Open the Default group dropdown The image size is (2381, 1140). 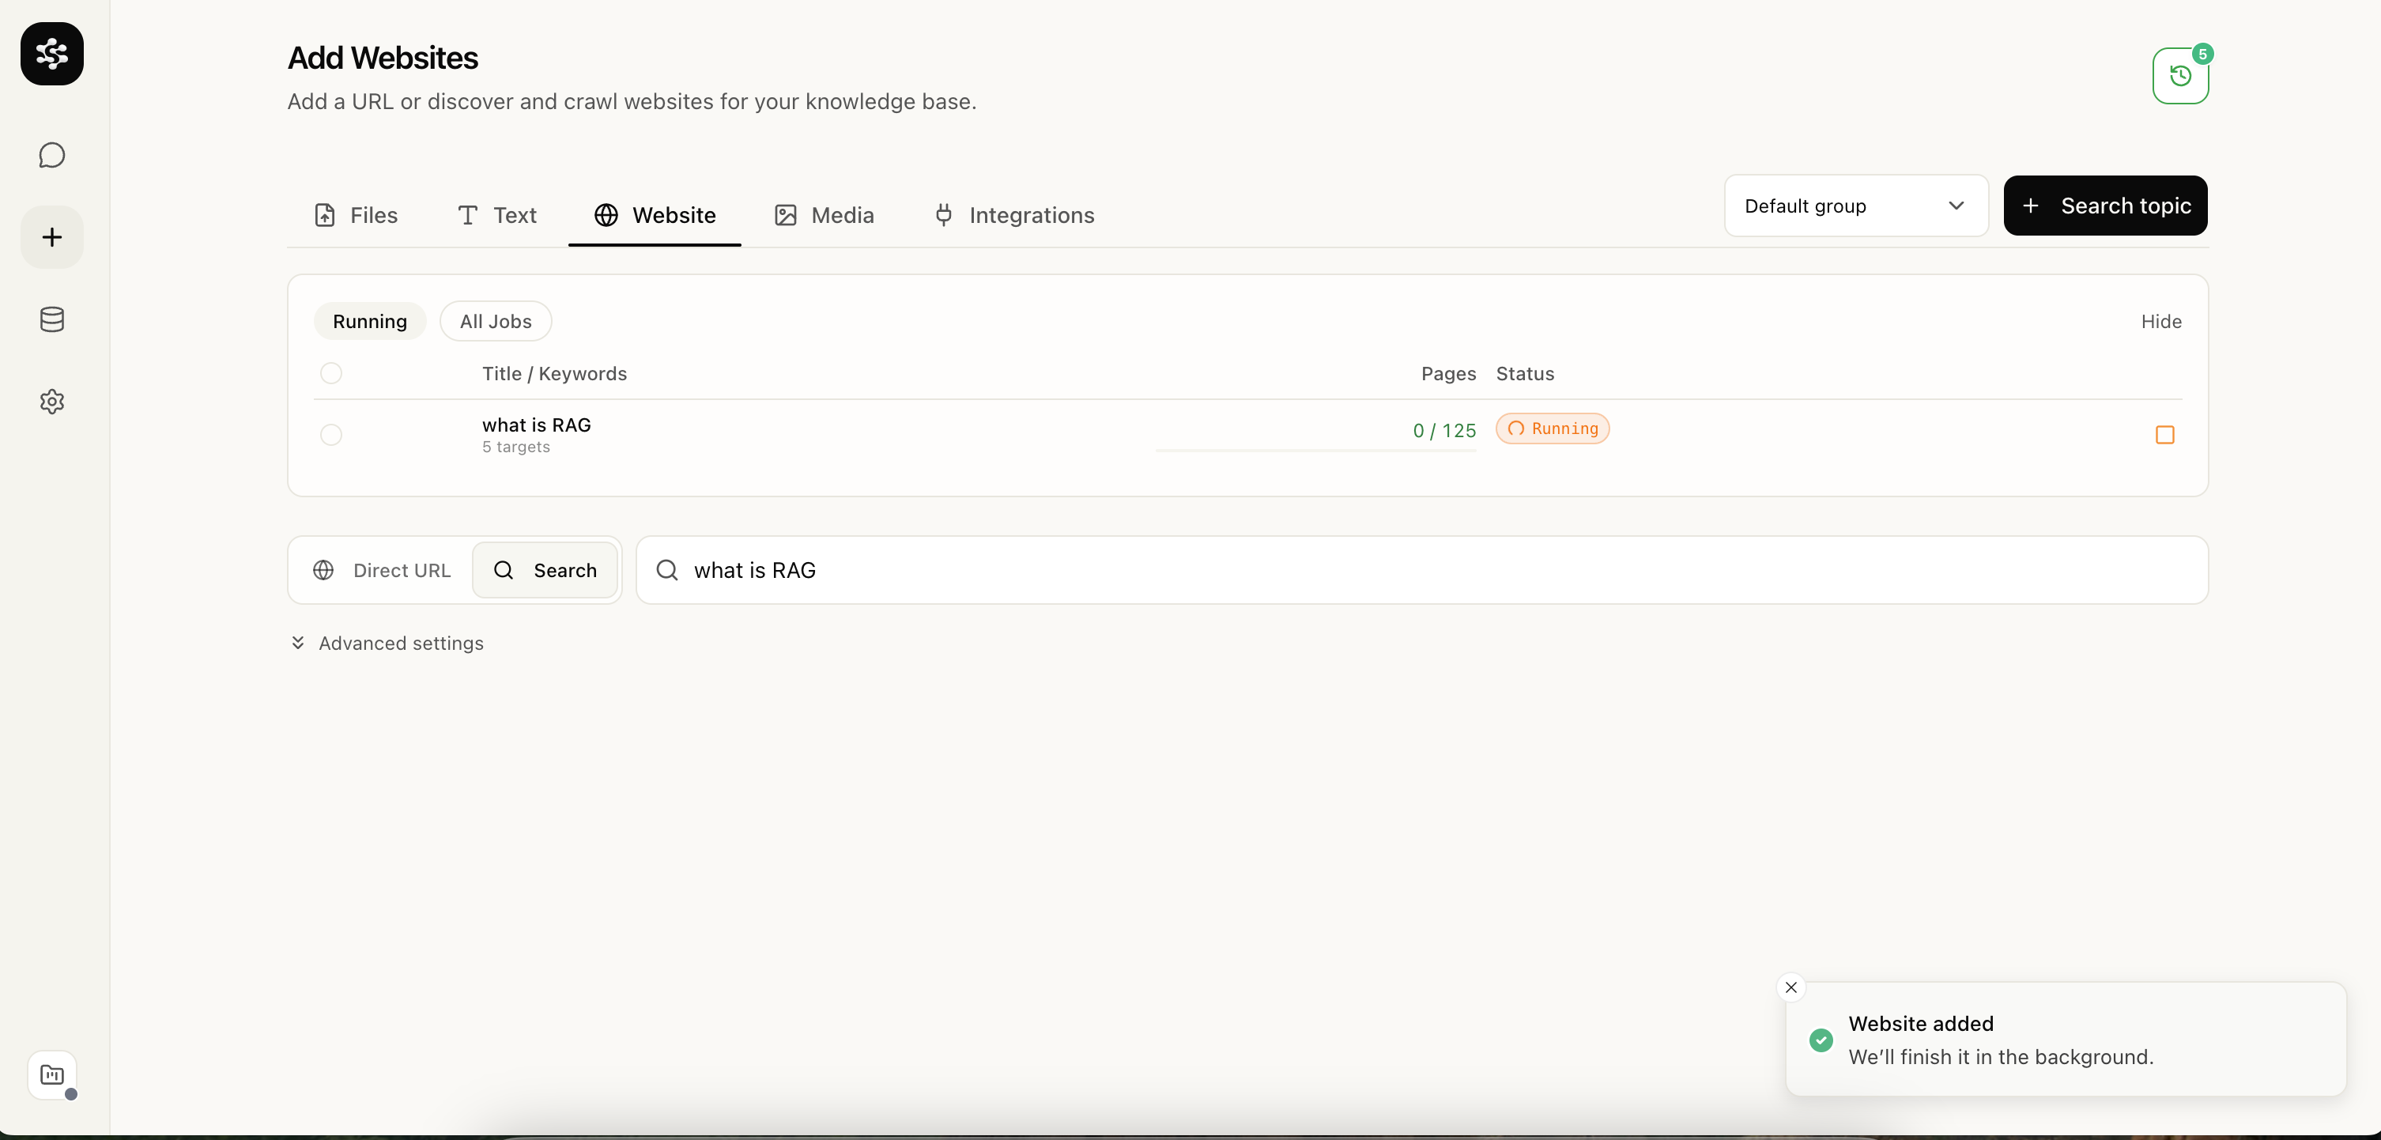1856,206
